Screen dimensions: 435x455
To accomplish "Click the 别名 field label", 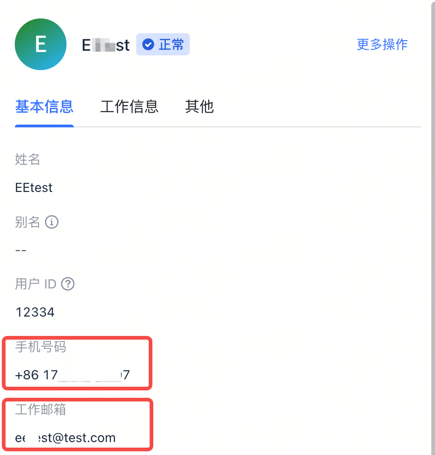I will pyautogui.click(x=28, y=222).
